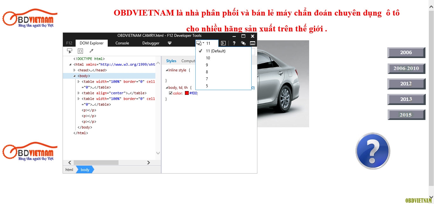Click the 2015 year button
Screen dimensions: 434x204
click(x=406, y=115)
